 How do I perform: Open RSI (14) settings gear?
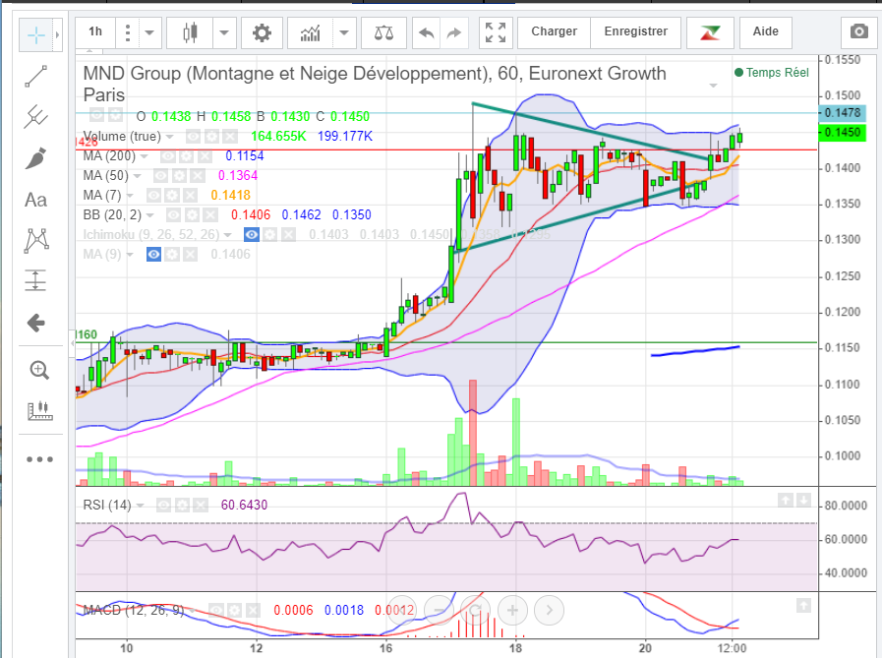pos(182,505)
